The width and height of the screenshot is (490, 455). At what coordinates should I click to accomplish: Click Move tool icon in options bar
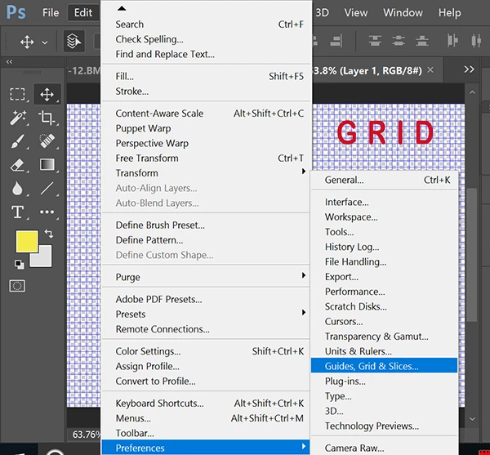(x=27, y=42)
